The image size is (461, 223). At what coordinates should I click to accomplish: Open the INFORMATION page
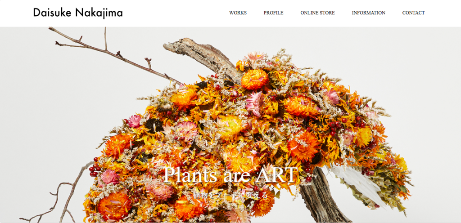tap(368, 13)
